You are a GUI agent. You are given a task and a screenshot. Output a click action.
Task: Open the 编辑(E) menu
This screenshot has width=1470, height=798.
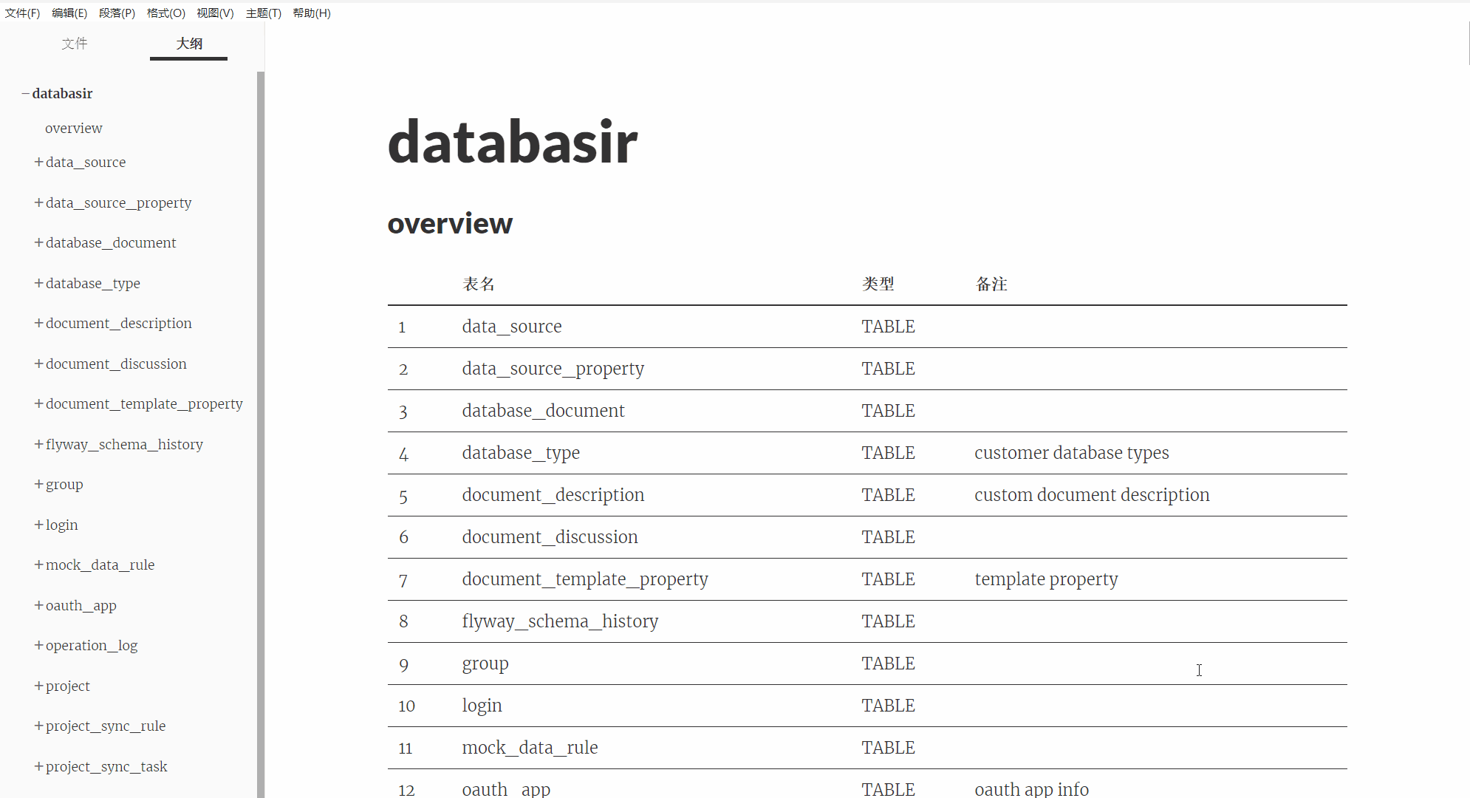69,13
